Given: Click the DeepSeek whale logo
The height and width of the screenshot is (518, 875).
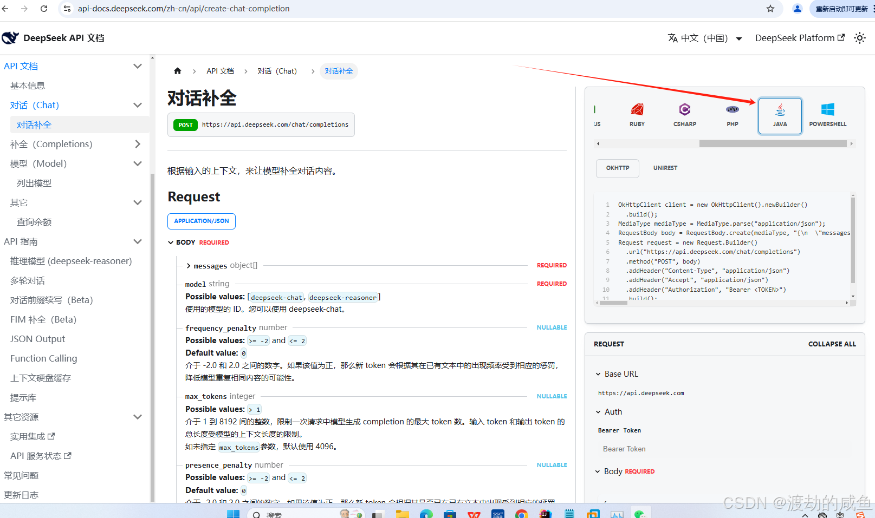Looking at the screenshot, I should pyautogui.click(x=10, y=38).
